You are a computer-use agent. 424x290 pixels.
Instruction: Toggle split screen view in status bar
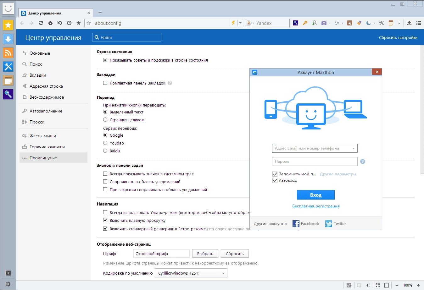387,285
